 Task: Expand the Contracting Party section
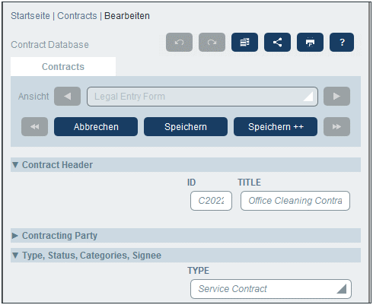pyautogui.click(x=15, y=236)
